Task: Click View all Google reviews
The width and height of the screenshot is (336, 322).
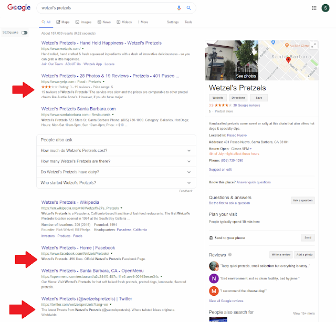Action: pos(226,301)
